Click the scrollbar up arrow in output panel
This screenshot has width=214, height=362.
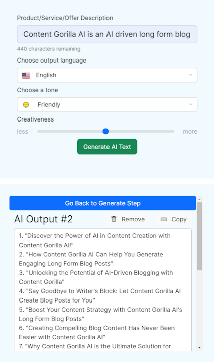(199, 199)
